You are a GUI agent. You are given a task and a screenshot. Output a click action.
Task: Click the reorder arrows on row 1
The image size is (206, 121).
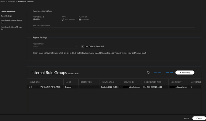32,87
